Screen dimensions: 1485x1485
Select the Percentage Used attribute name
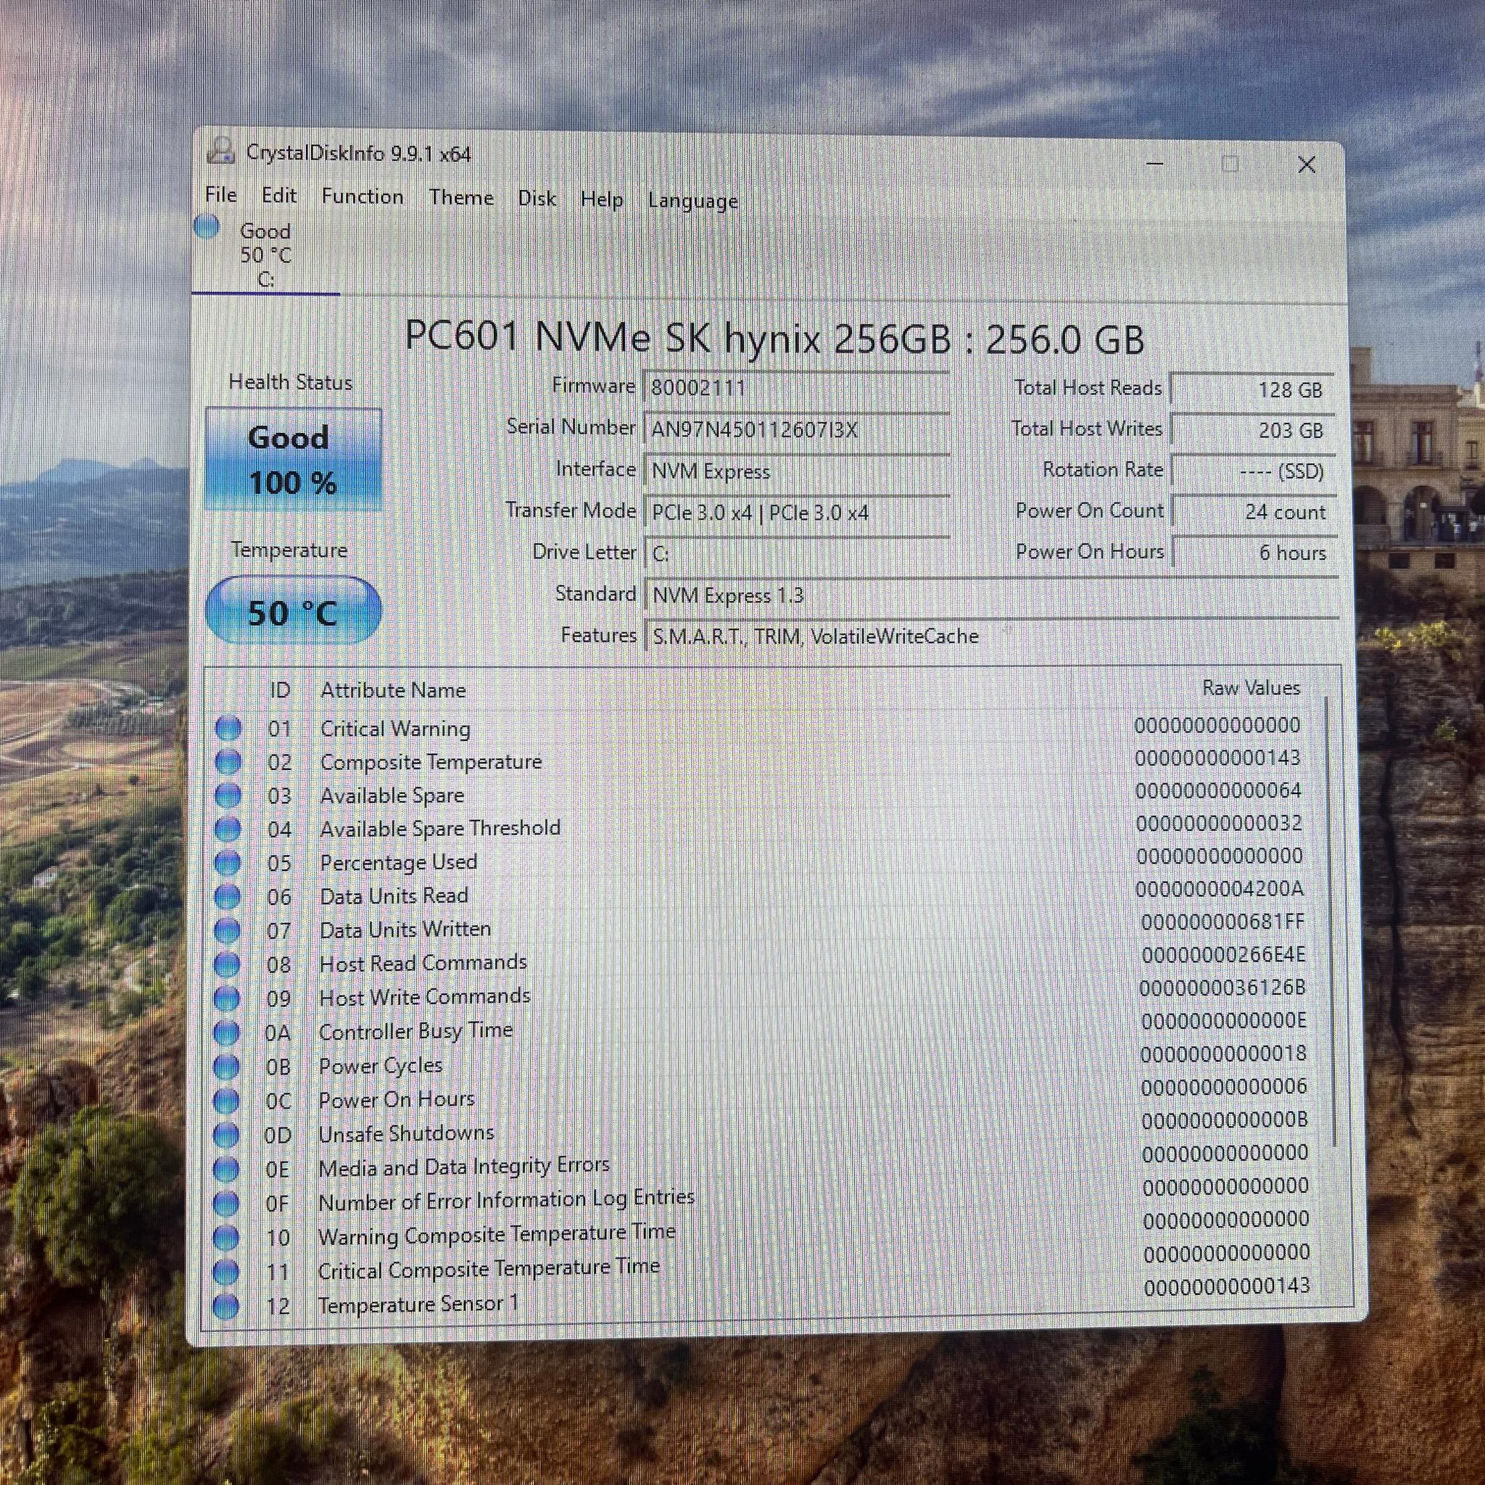coord(398,861)
